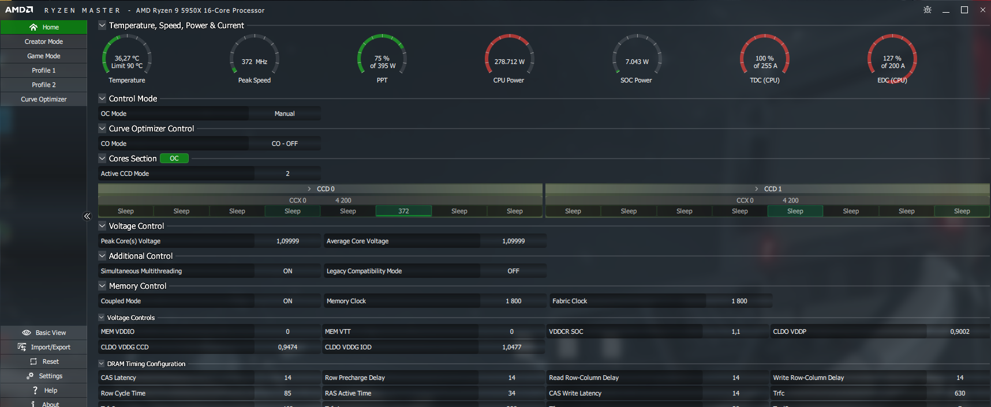Click the CPU Power gauge
Screen dimensions: 991x407
click(509, 59)
